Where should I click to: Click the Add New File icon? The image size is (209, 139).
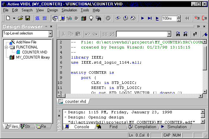[12, 42]
